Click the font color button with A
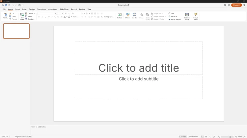The height and width of the screenshot is (138, 247). (x=69, y=17)
